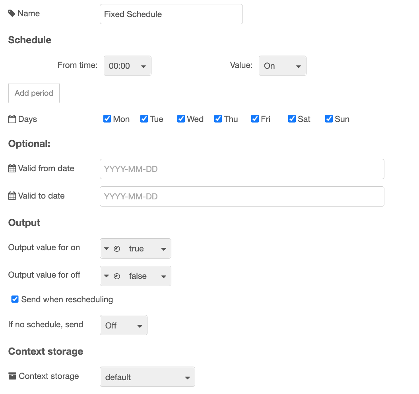Disable the Fri checkbox

point(255,119)
